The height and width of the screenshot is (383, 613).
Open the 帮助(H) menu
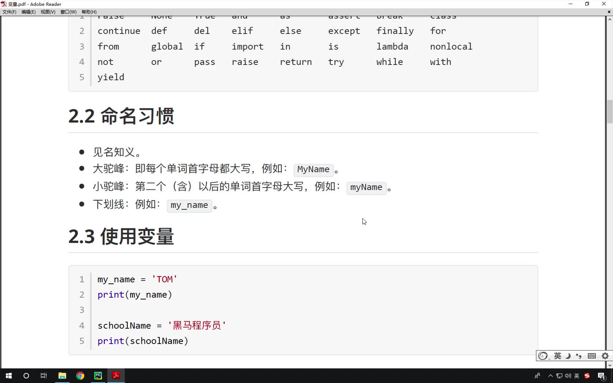click(89, 12)
